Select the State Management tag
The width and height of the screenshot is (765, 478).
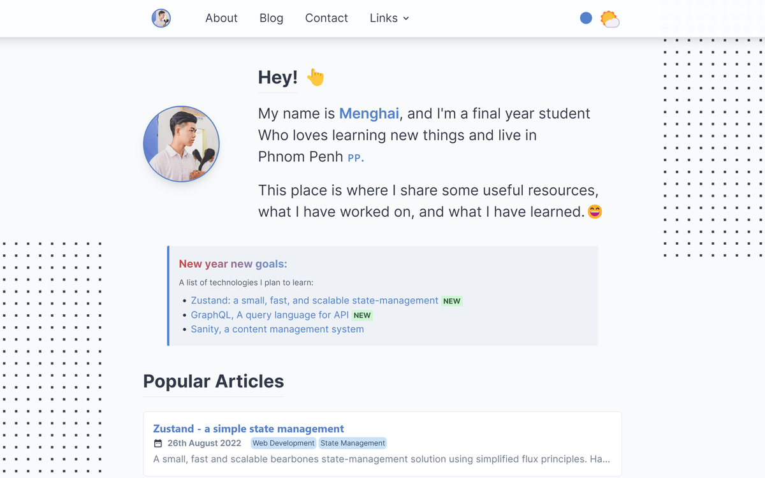pos(353,443)
